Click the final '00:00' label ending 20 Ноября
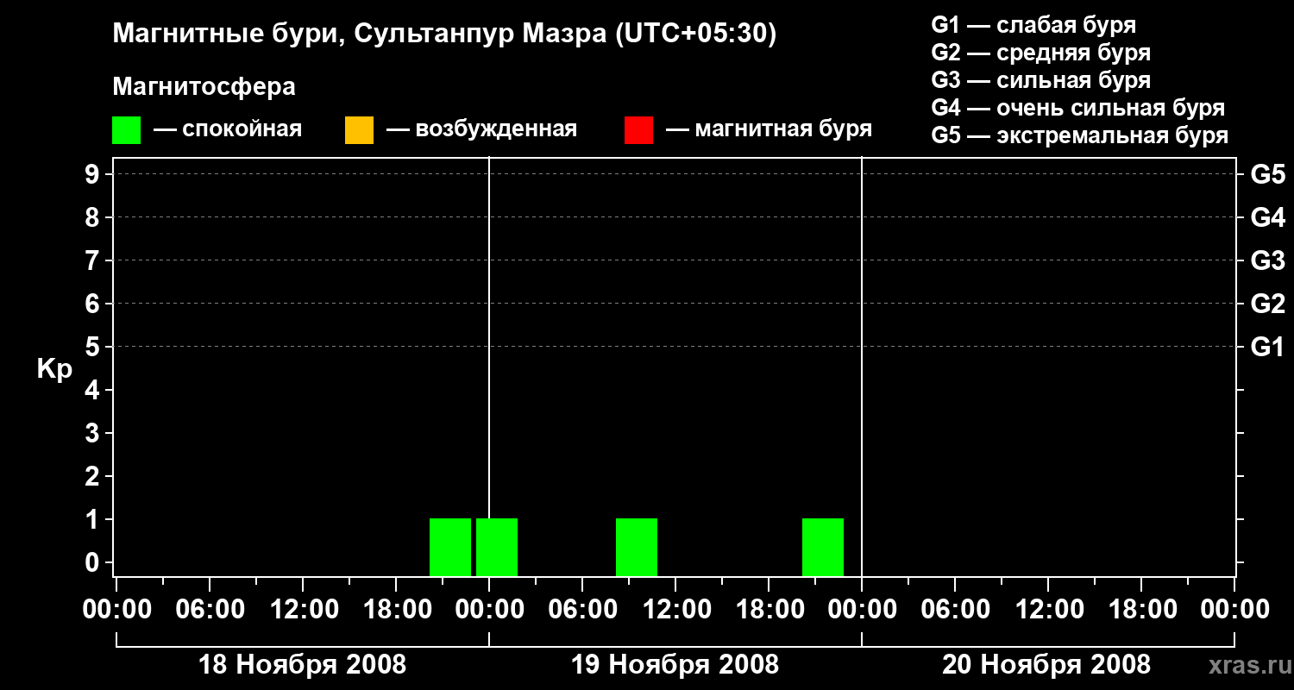This screenshot has height=690, width=1294. click(1234, 610)
